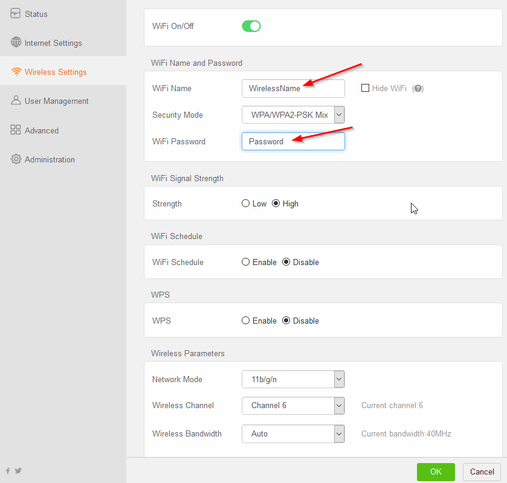Click the Status monitor icon in sidebar
507x483 pixels.
[x=16, y=13]
